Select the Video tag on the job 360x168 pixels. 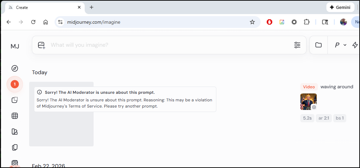tap(309, 87)
